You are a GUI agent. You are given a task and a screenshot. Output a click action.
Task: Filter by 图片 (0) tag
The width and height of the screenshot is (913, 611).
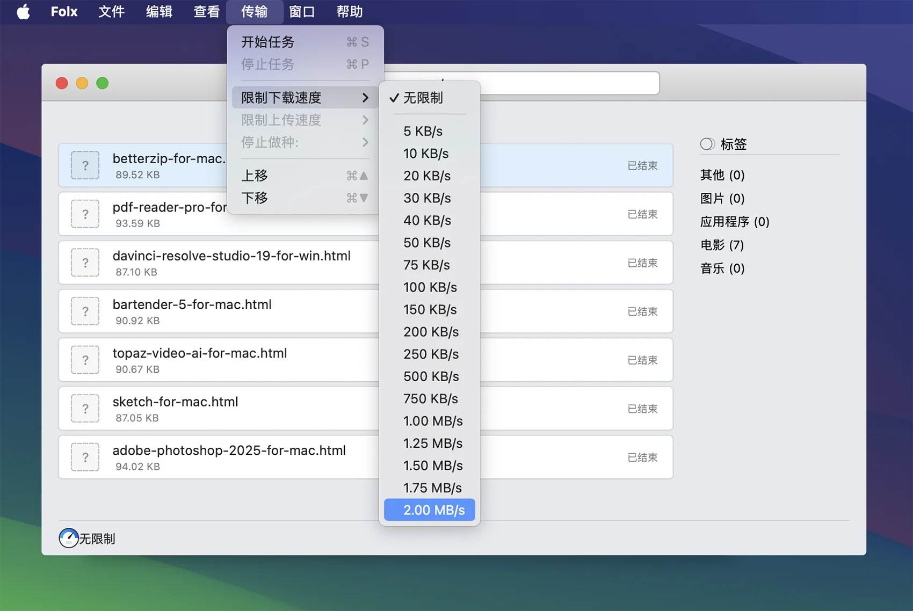click(x=722, y=199)
